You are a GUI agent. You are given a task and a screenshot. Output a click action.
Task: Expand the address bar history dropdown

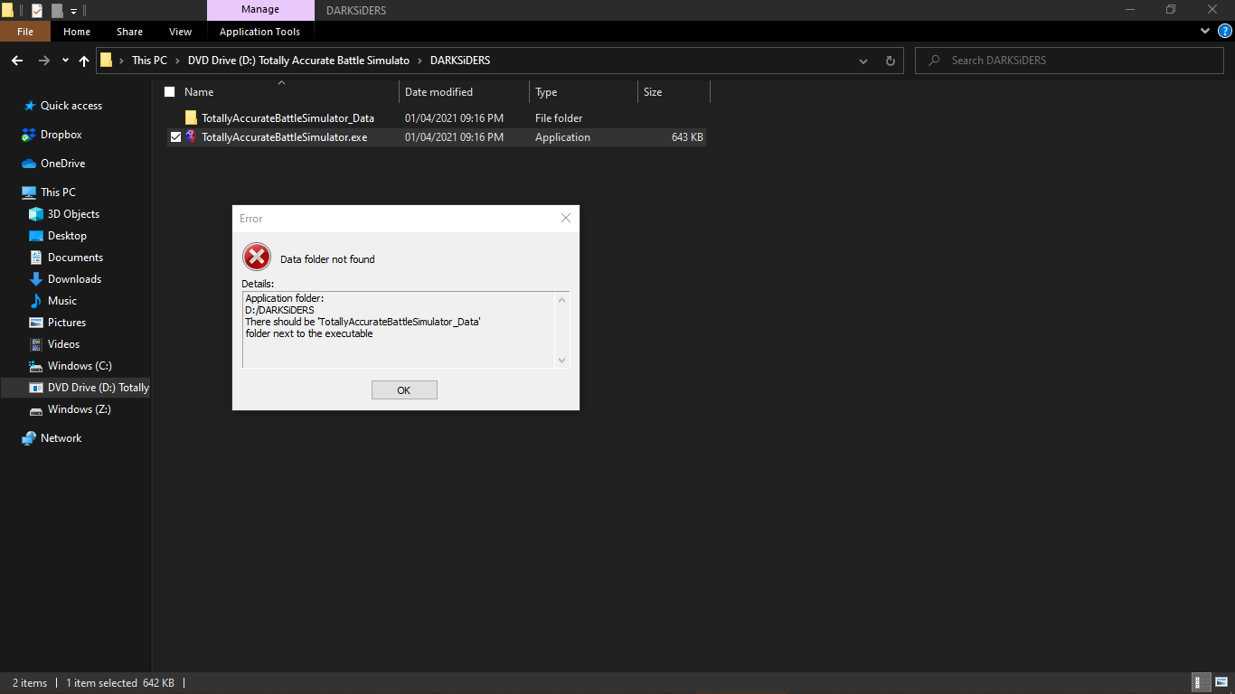pos(863,61)
